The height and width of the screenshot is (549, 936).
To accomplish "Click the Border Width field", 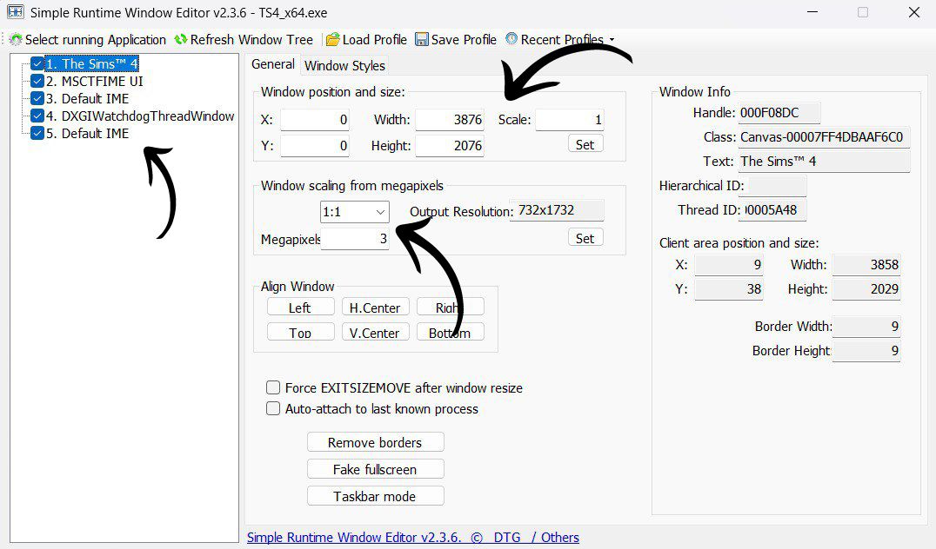I will click(866, 326).
